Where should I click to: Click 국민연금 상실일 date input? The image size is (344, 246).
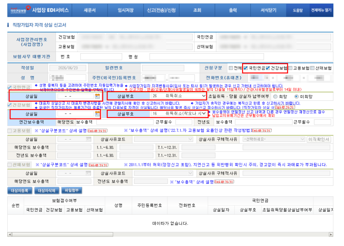(x=76, y=96)
